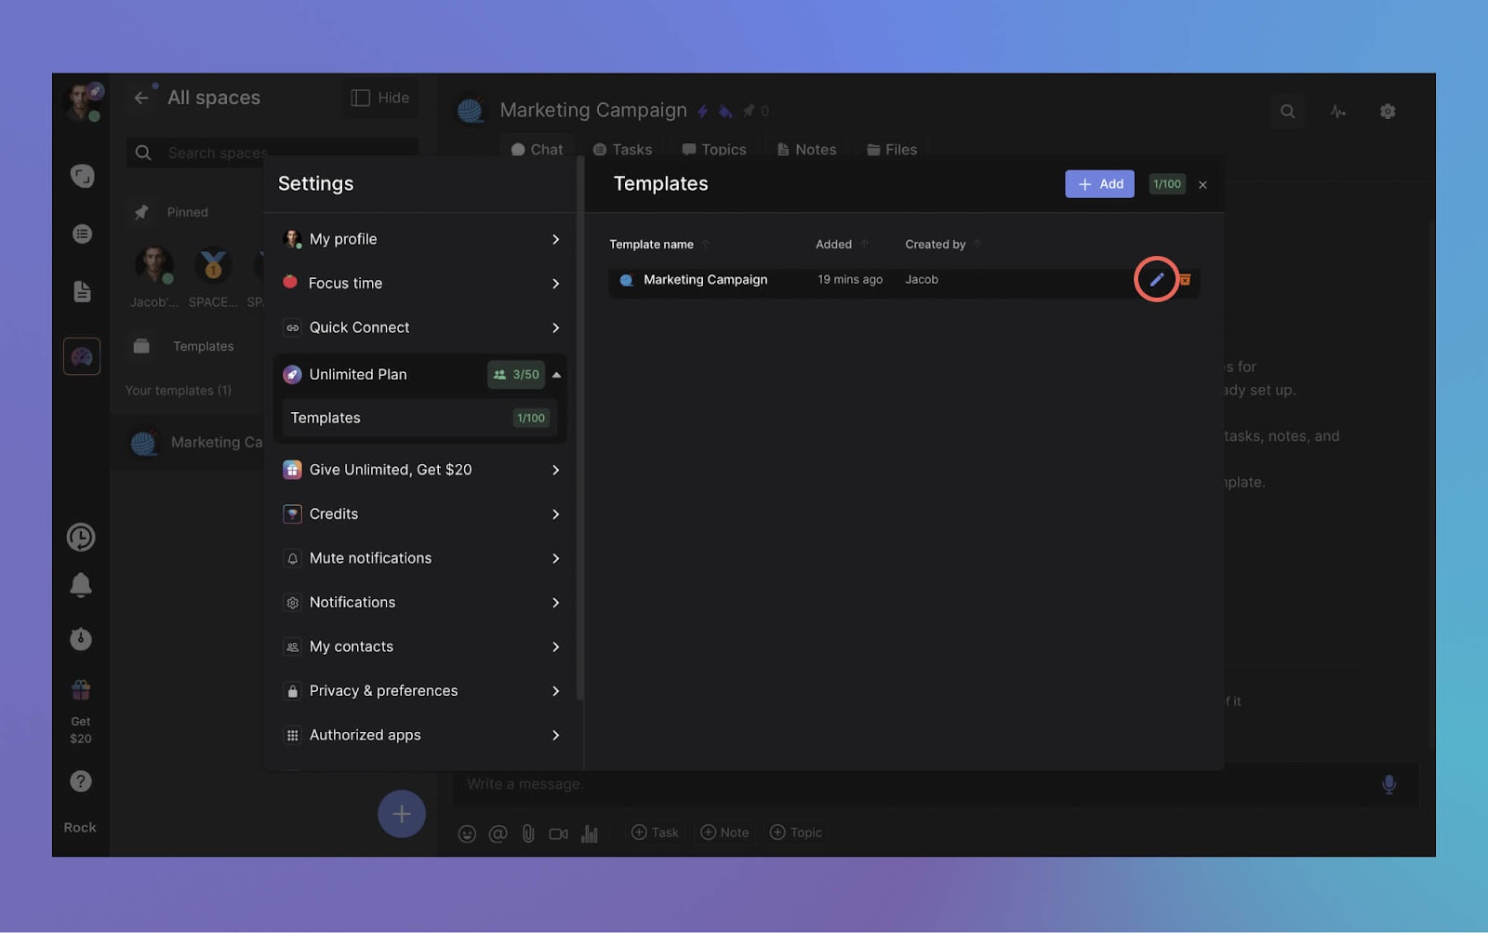Click the '19 mins ago' cell

pyautogui.click(x=850, y=279)
